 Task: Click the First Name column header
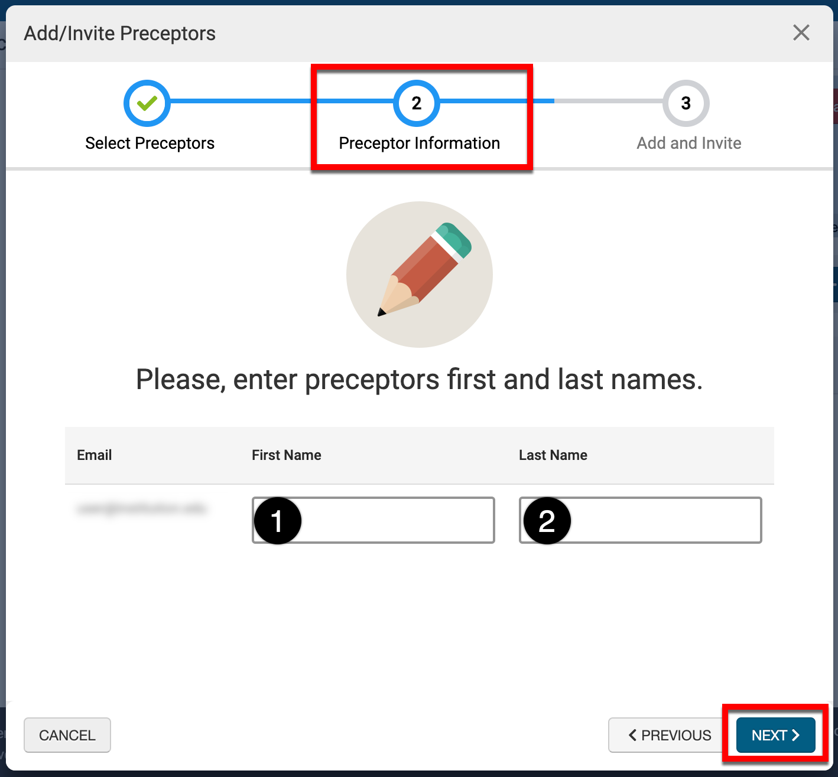click(287, 455)
